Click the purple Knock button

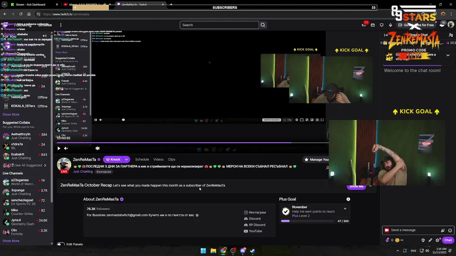tap(113, 159)
